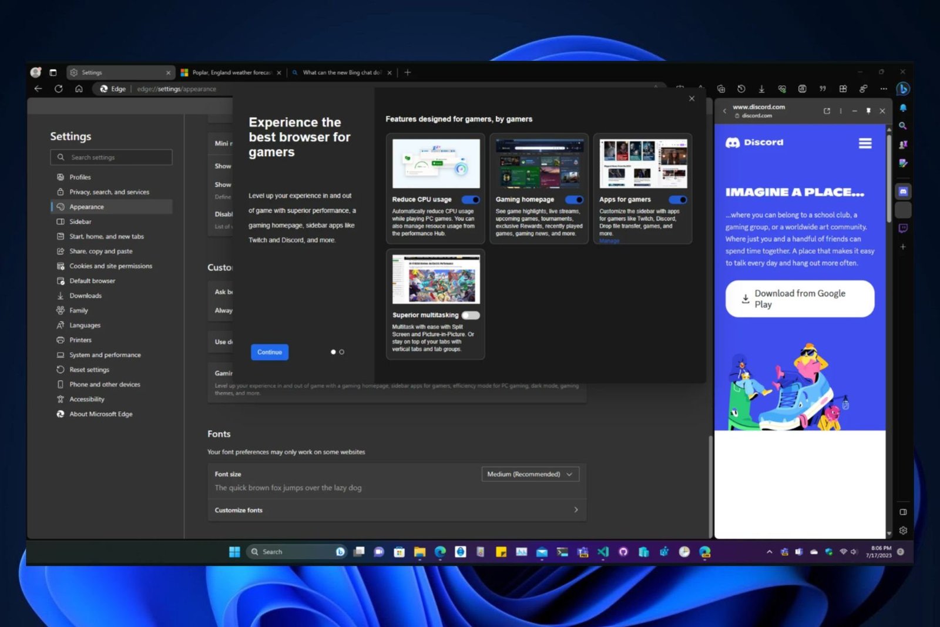Click the Superior multitasking preview thumbnail
Image resolution: width=940 pixels, height=627 pixels.
(x=436, y=279)
